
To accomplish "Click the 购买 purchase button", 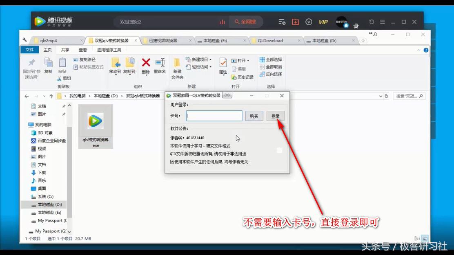I will point(254,116).
